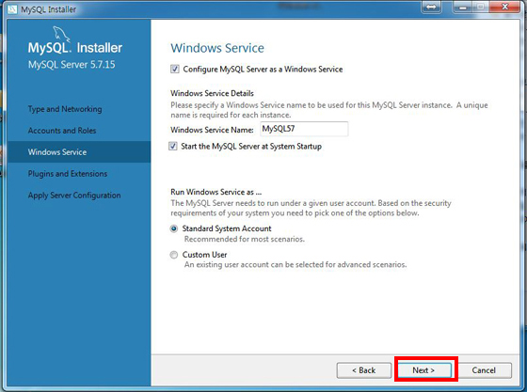527x392 pixels.
Task: Open the Type and Networking step
Action: [x=65, y=109]
